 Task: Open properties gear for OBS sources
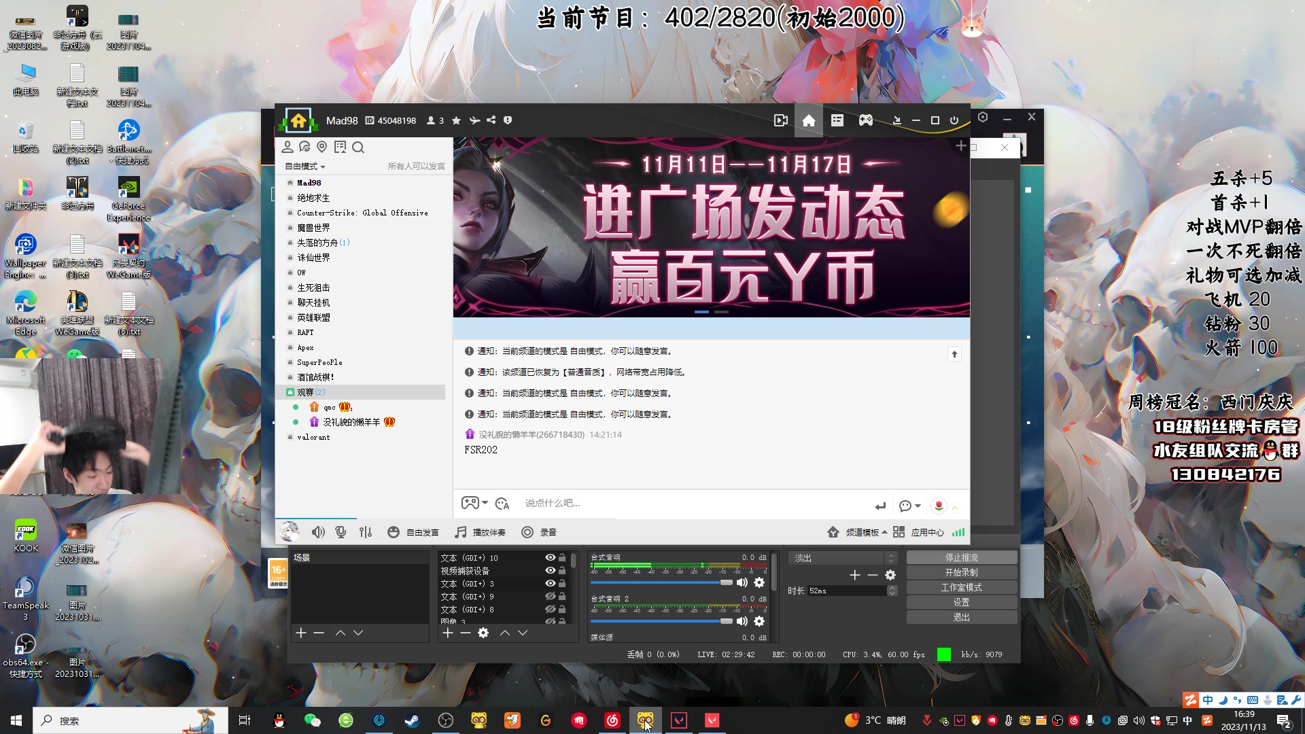(x=483, y=633)
